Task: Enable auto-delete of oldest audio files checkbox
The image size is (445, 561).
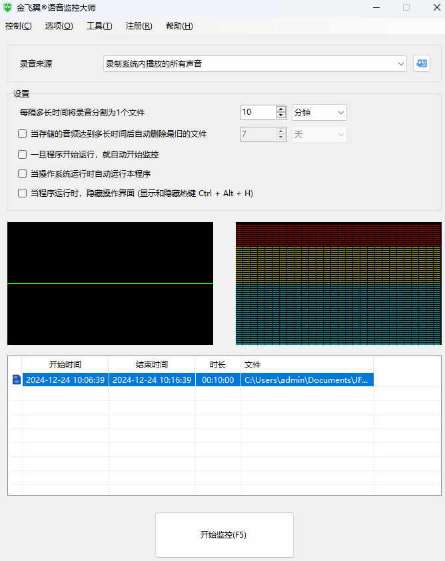Action: [23, 134]
